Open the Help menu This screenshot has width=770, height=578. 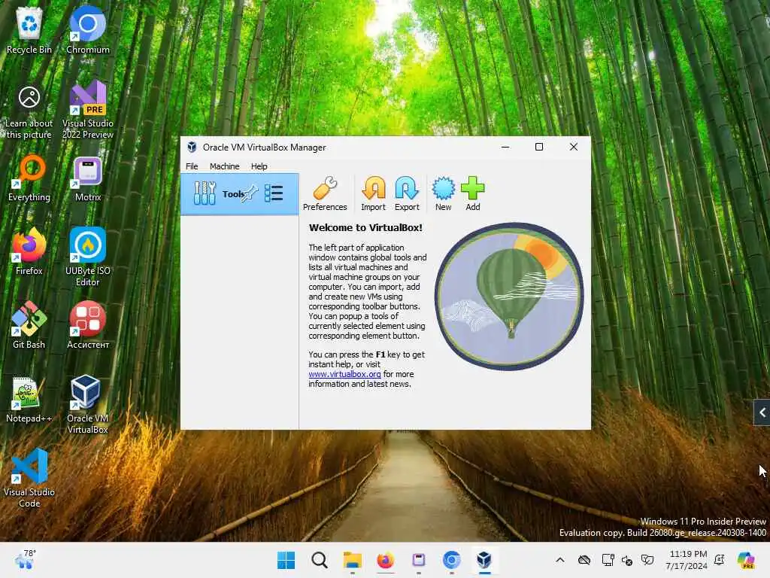tap(259, 166)
